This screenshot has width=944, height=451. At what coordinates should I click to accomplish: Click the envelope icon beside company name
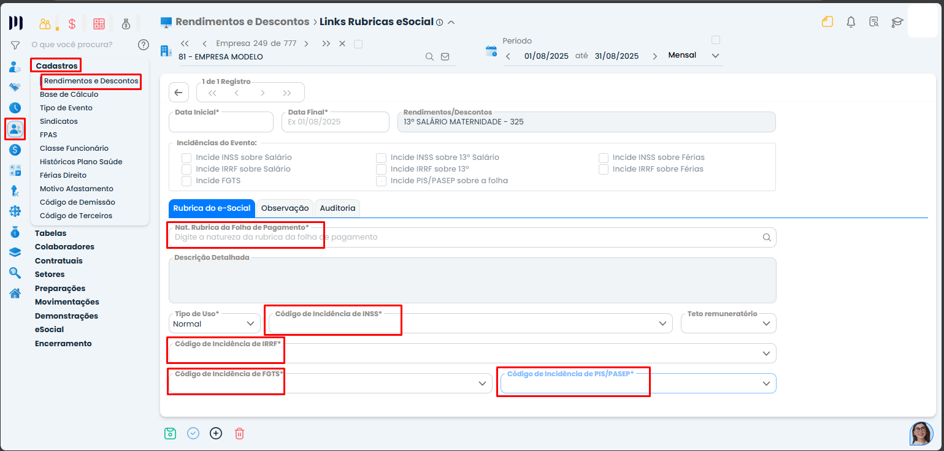tap(445, 56)
